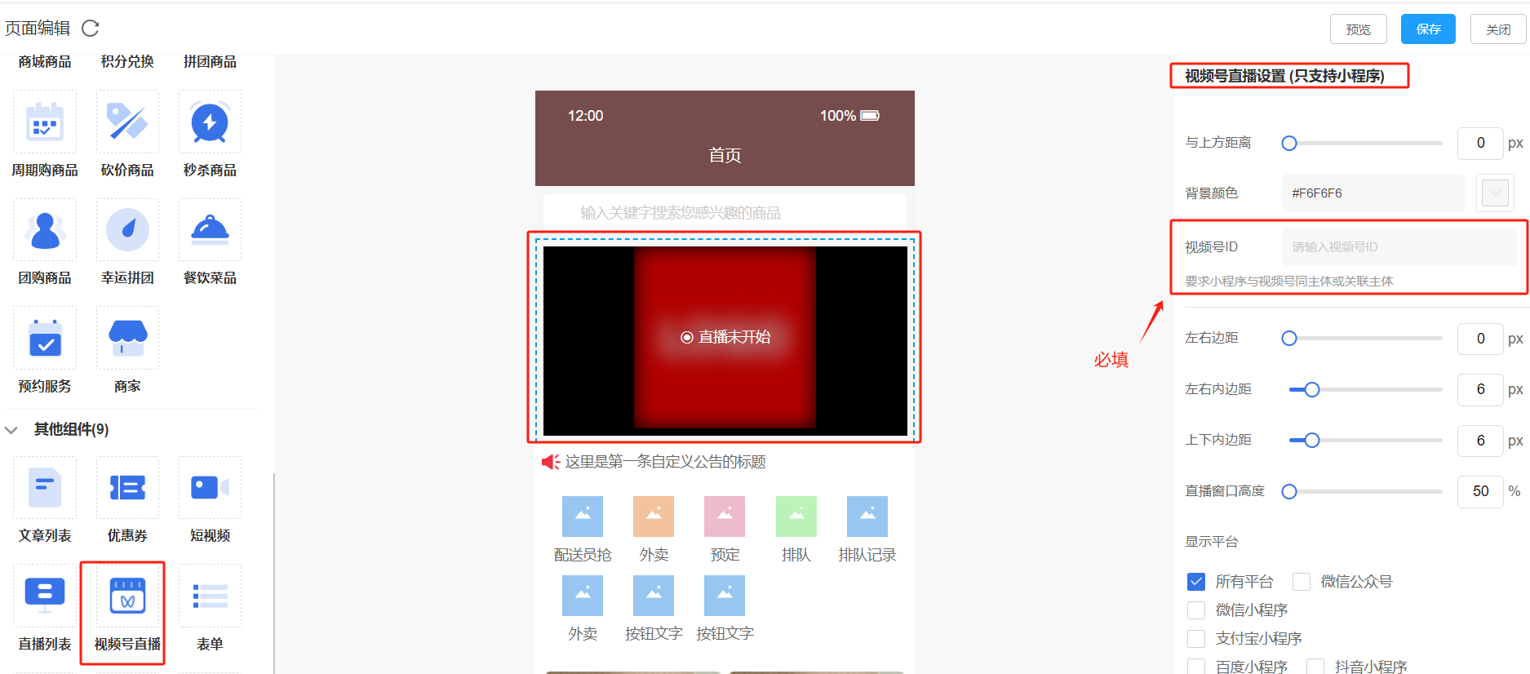Click the 直播窗口高度 slider handle

tap(1289, 492)
